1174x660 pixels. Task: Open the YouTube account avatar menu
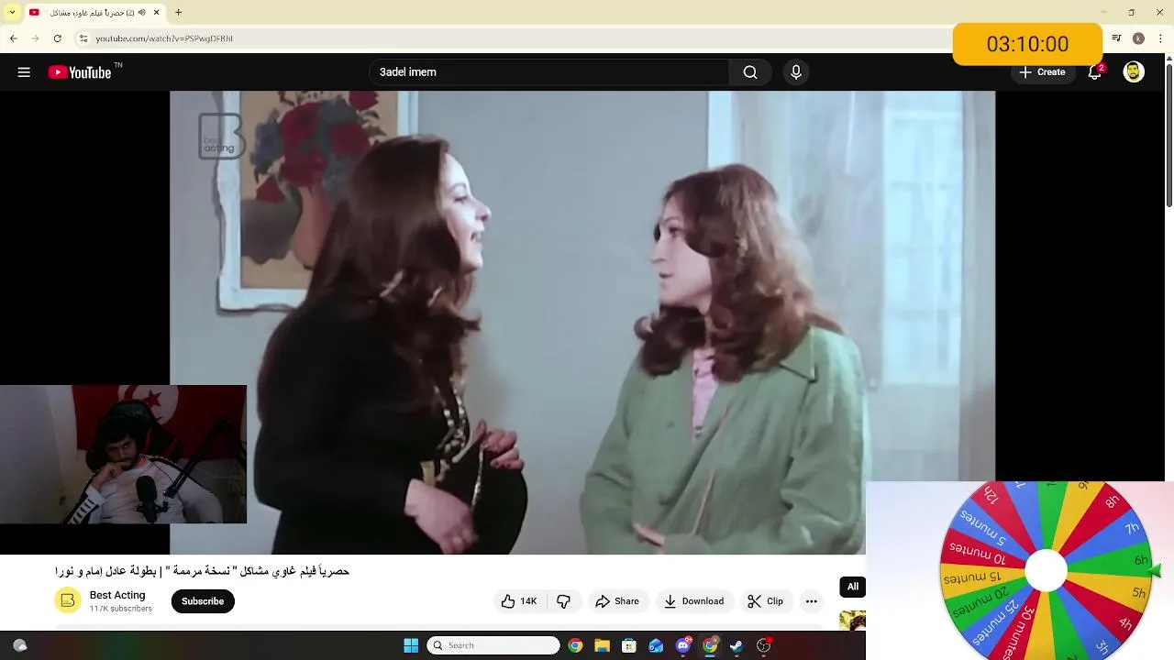tap(1134, 72)
